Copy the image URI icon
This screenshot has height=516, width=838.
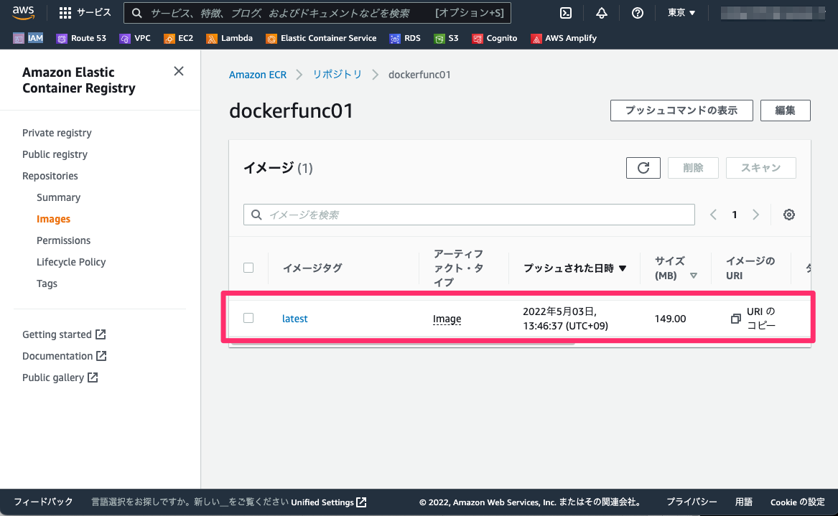click(x=735, y=319)
